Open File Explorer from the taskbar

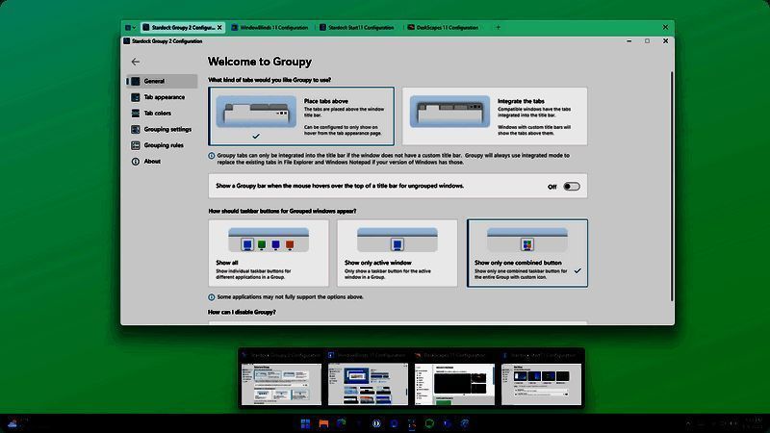[x=323, y=423]
